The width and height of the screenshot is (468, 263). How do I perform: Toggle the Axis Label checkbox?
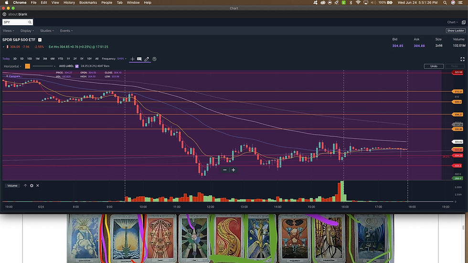[77, 66]
